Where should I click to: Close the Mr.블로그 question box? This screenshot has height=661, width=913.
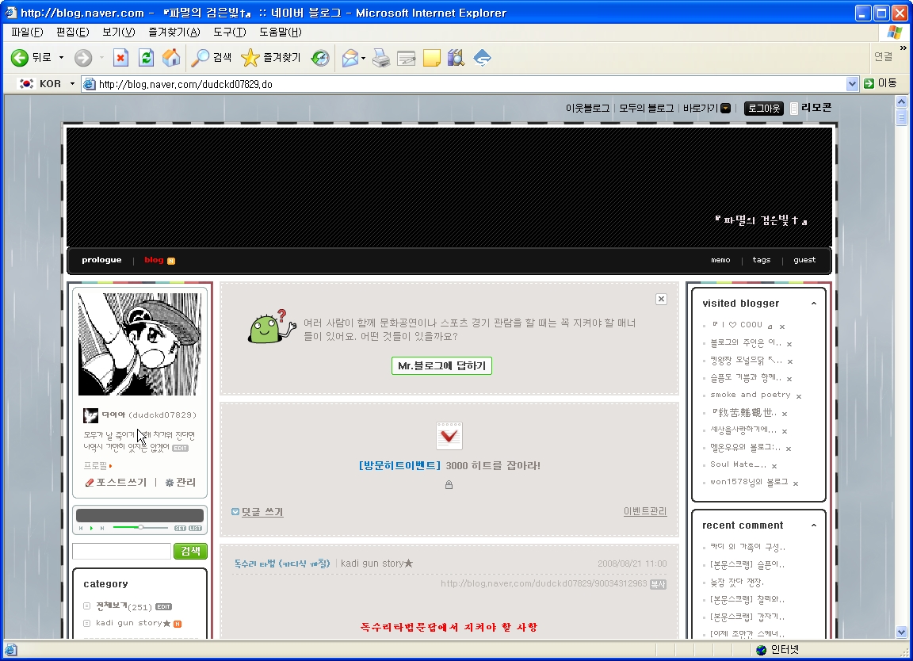pyautogui.click(x=661, y=299)
